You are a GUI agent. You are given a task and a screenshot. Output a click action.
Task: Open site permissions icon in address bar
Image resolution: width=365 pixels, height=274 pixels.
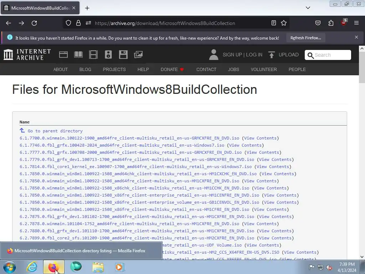88,23
